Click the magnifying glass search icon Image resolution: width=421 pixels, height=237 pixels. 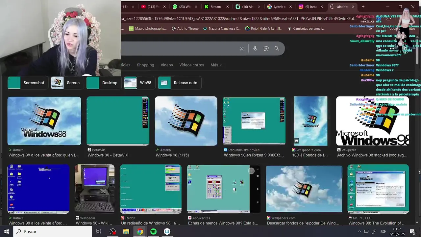(277, 49)
